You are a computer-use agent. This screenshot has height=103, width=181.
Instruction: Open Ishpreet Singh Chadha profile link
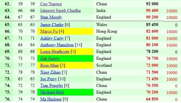coord(60,11)
